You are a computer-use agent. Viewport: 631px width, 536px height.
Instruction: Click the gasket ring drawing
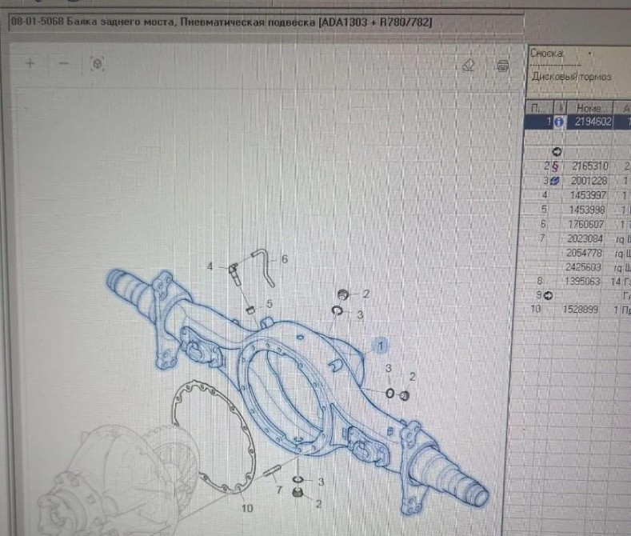click(x=214, y=437)
